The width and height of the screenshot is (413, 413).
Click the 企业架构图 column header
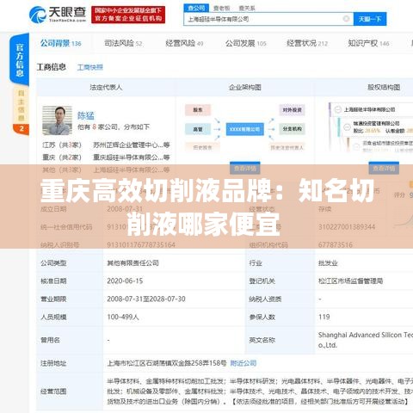coord(245,87)
